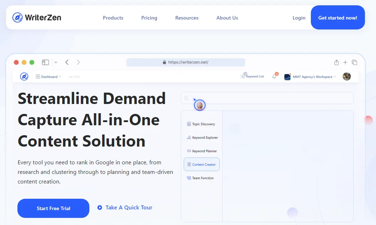376x225 pixels.
Task: Open the user profile avatar
Action: pyautogui.click(x=347, y=77)
